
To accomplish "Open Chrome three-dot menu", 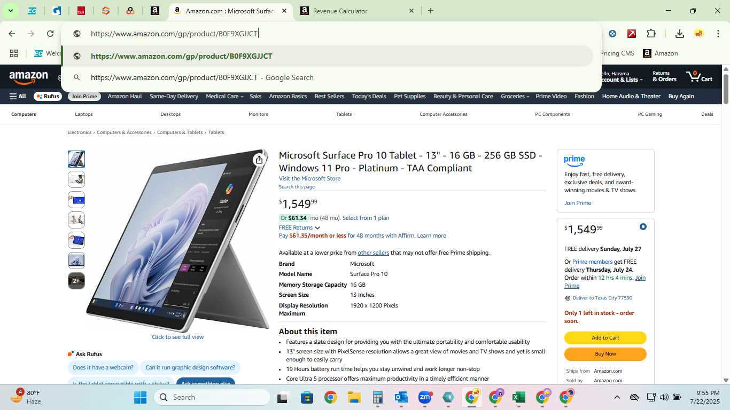I will pyautogui.click(x=717, y=34).
